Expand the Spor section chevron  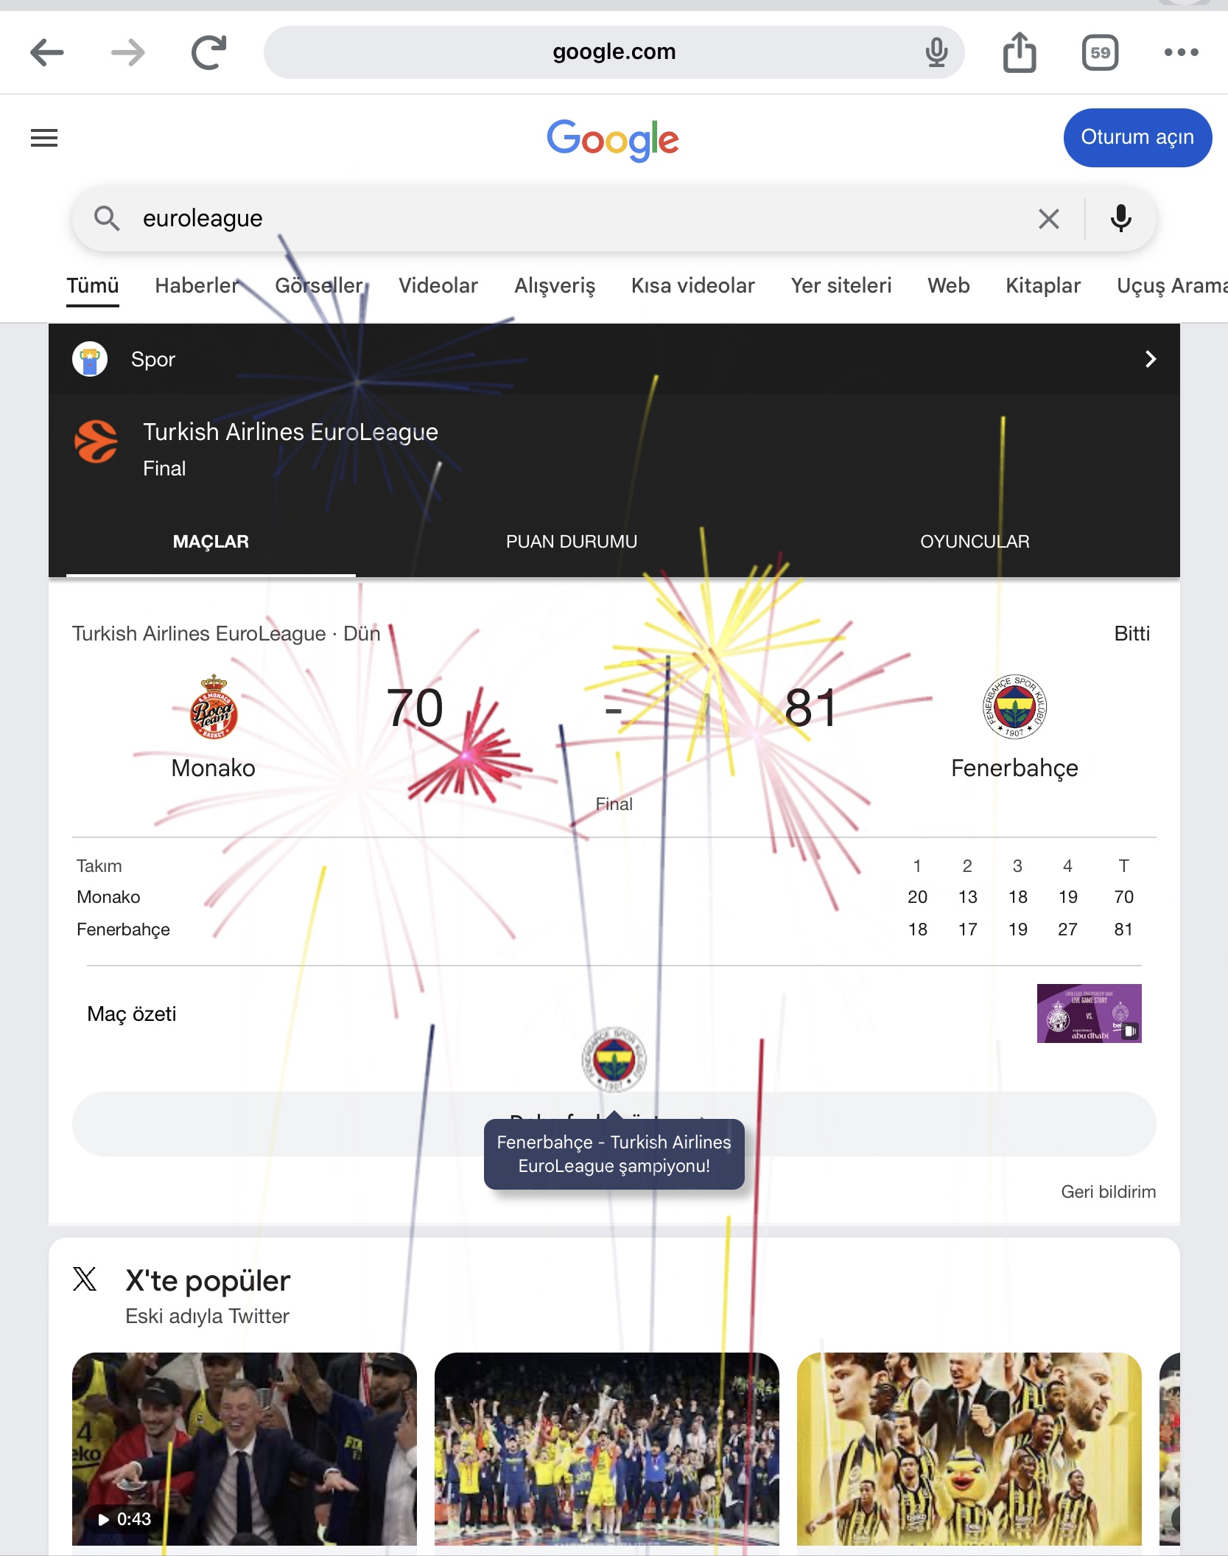(1151, 359)
